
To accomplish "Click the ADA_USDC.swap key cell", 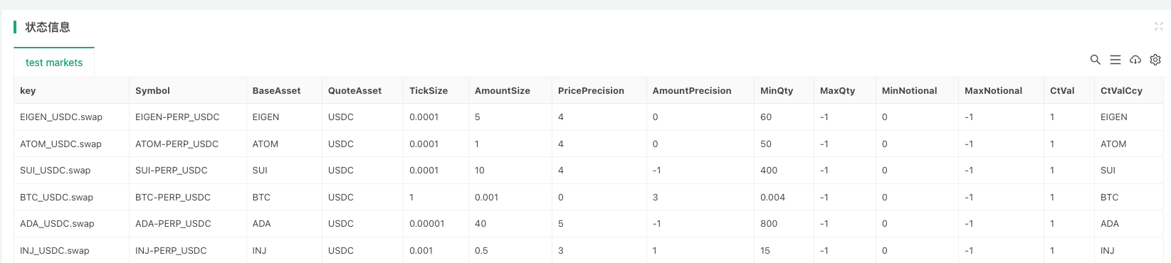I will (57, 223).
